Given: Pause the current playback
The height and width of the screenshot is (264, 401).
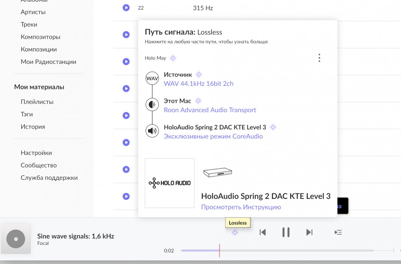Looking at the screenshot, I should click(x=286, y=232).
